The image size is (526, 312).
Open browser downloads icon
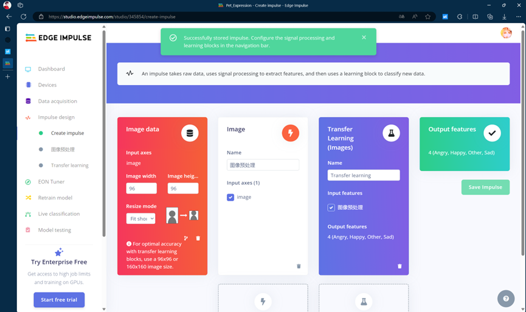pyautogui.click(x=504, y=16)
